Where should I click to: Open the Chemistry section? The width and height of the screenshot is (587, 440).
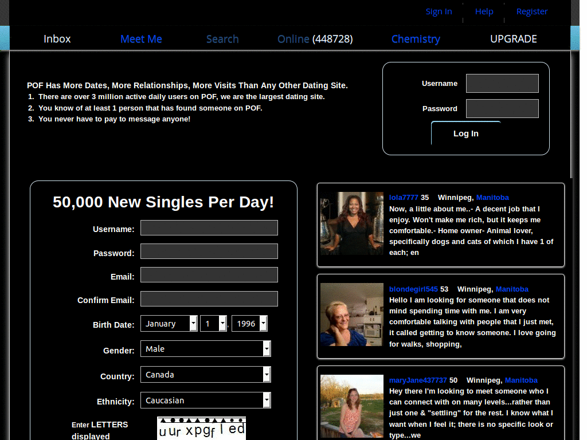point(416,39)
